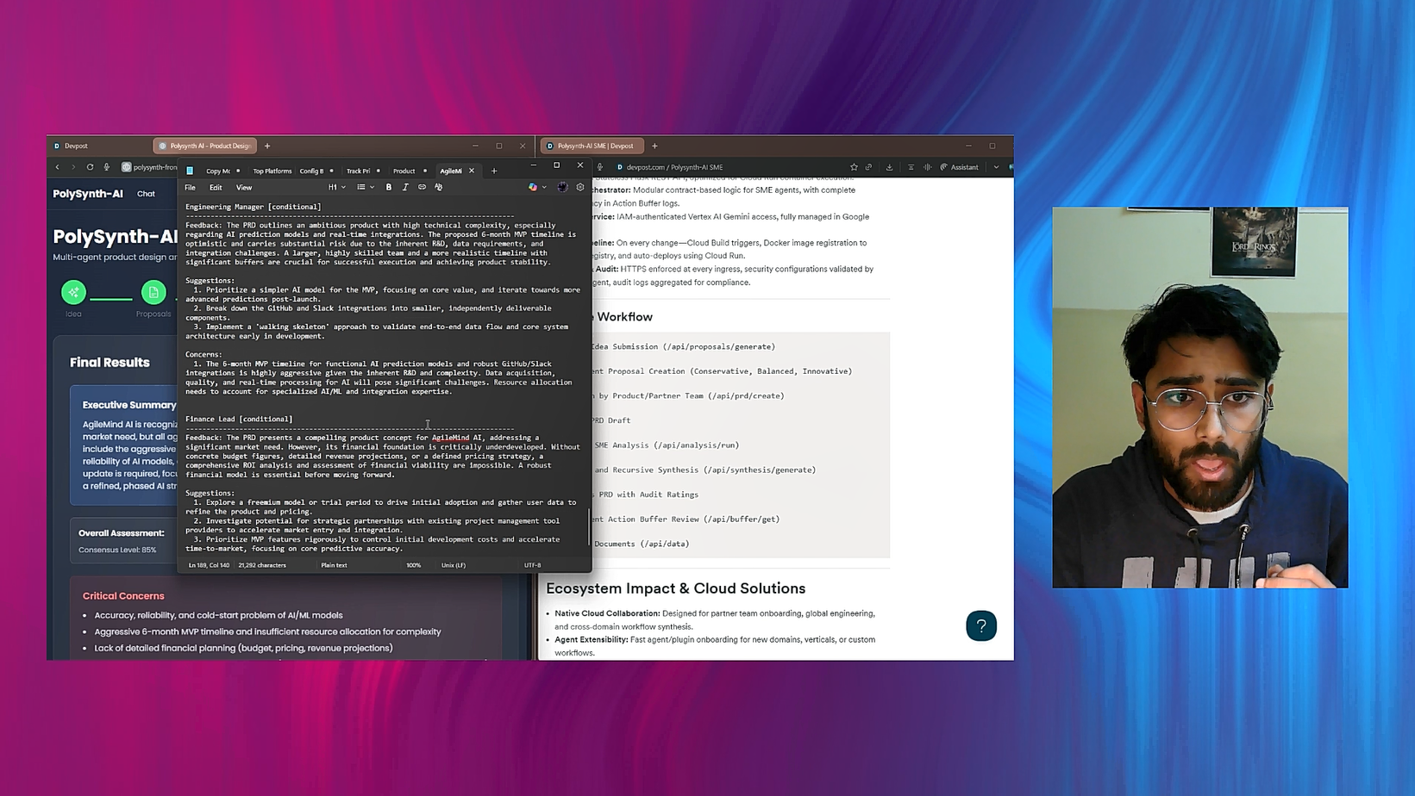Click 100% zoom level in status bar
1415x796 pixels.
coord(414,565)
